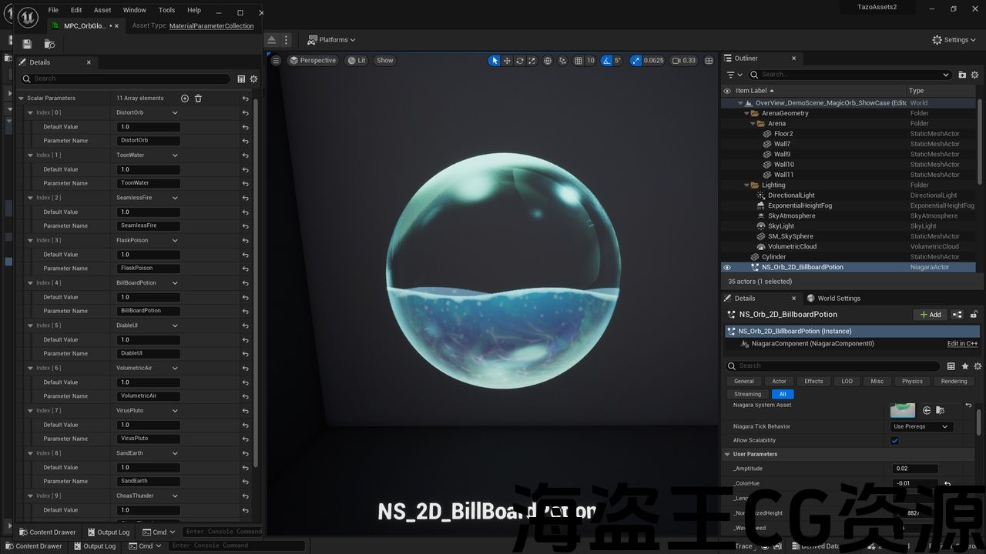Click the Browse to asset in Content Browser icon

(49, 44)
